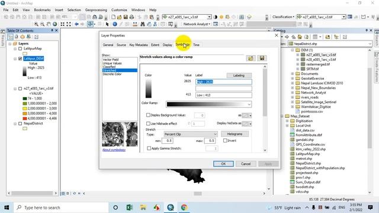Zoom to Full Extent globe icon
The height and width of the screenshot is (213, 379).
tap(55, 24)
